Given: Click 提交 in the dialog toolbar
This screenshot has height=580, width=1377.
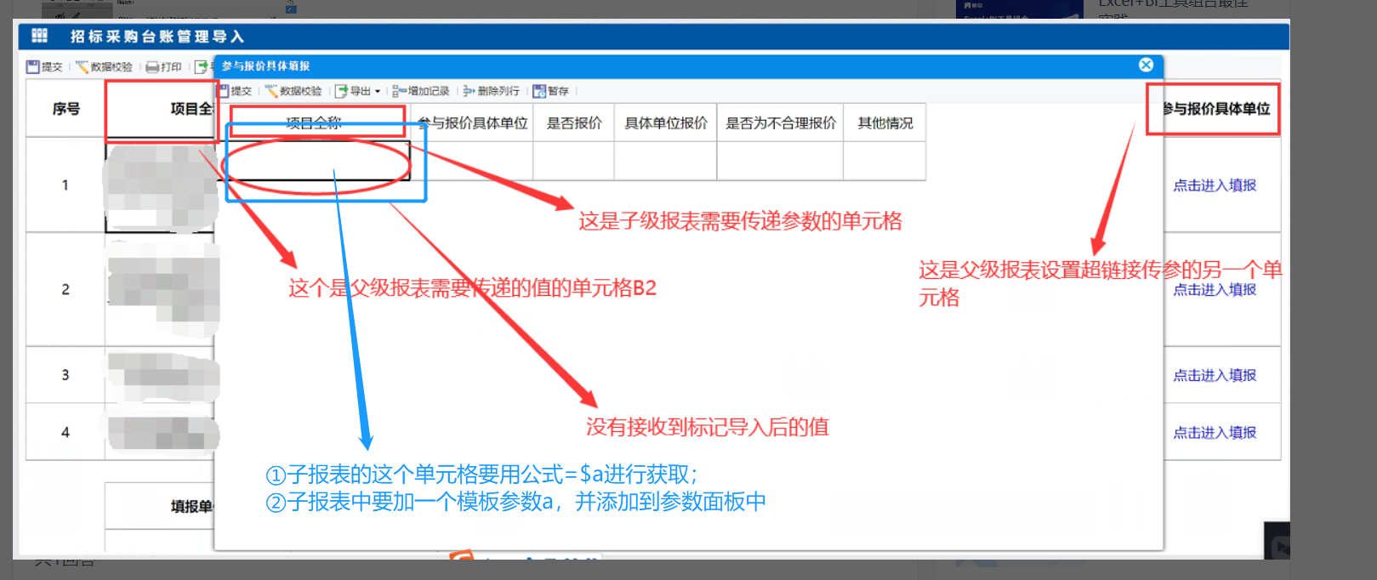Looking at the screenshot, I should pyautogui.click(x=236, y=91).
